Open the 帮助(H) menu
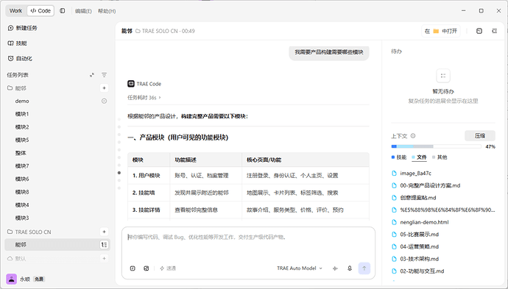 107,11
